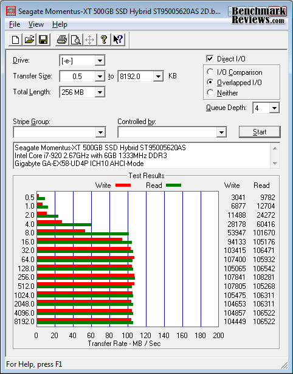Toggle the Direct I/O checkbox

point(210,58)
